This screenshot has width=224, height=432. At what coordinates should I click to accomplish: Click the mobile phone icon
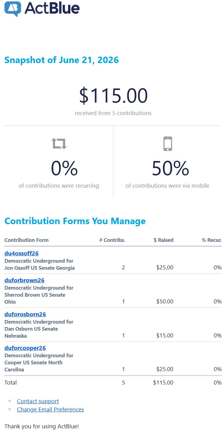(168, 144)
